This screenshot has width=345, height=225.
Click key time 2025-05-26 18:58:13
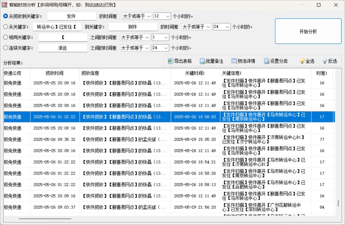pyautogui.click(x=195, y=185)
